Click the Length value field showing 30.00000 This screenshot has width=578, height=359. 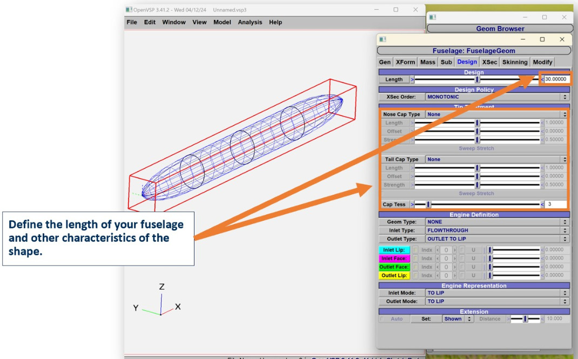point(556,79)
